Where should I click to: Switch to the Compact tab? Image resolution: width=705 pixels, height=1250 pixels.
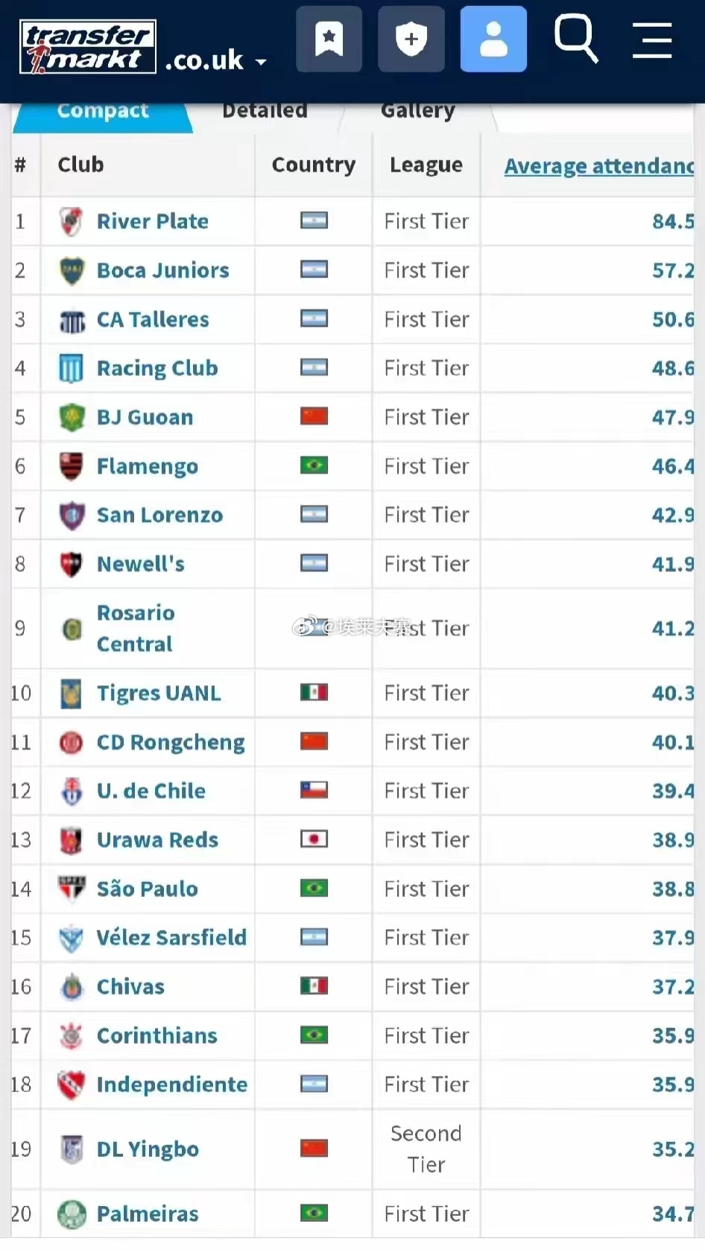pos(103,111)
